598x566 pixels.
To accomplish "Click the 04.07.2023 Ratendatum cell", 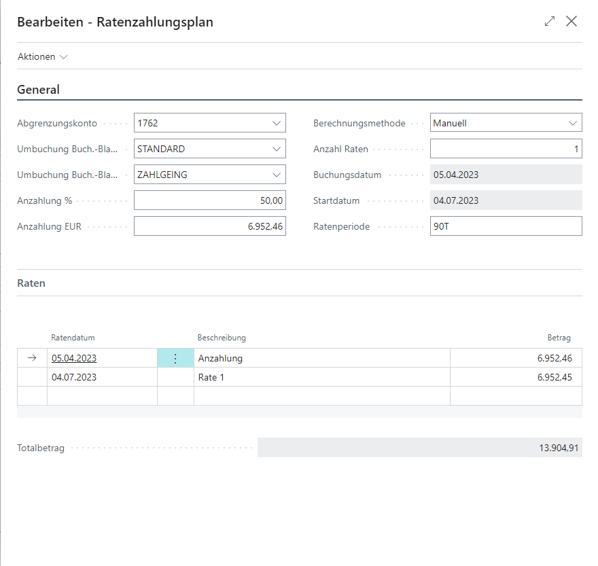I will click(102, 377).
